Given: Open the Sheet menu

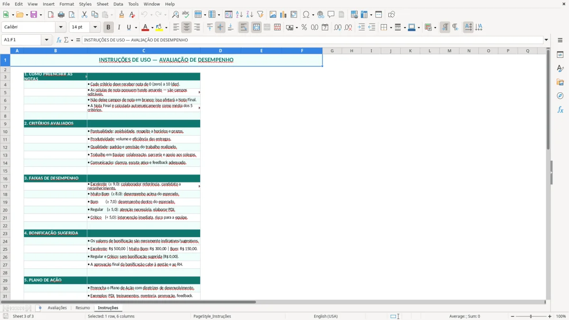Looking at the screenshot, I should tap(102, 4).
